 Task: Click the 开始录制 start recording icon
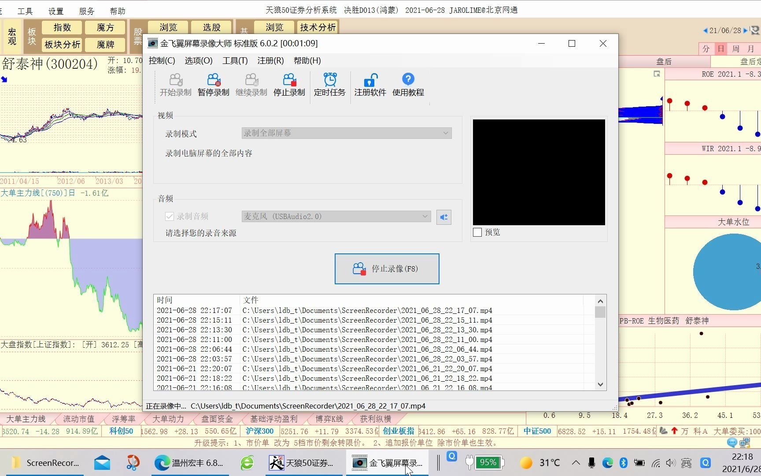[175, 85]
